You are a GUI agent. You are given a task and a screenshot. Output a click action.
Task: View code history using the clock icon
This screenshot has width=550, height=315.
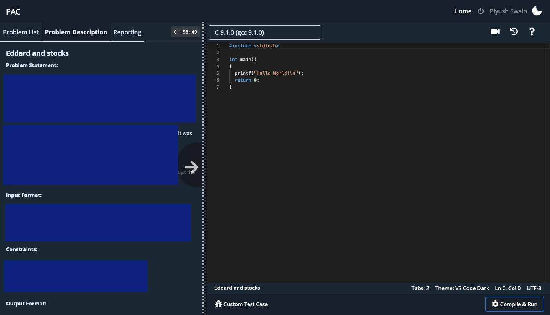tap(514, 32)
